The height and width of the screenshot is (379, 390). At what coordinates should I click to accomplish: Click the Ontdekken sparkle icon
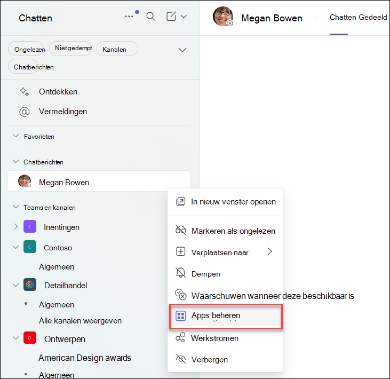pyautogui.click(x=25, y=92)
